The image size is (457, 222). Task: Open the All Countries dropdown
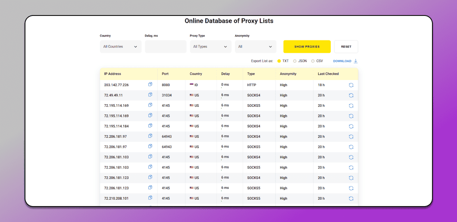click(121, 46)
